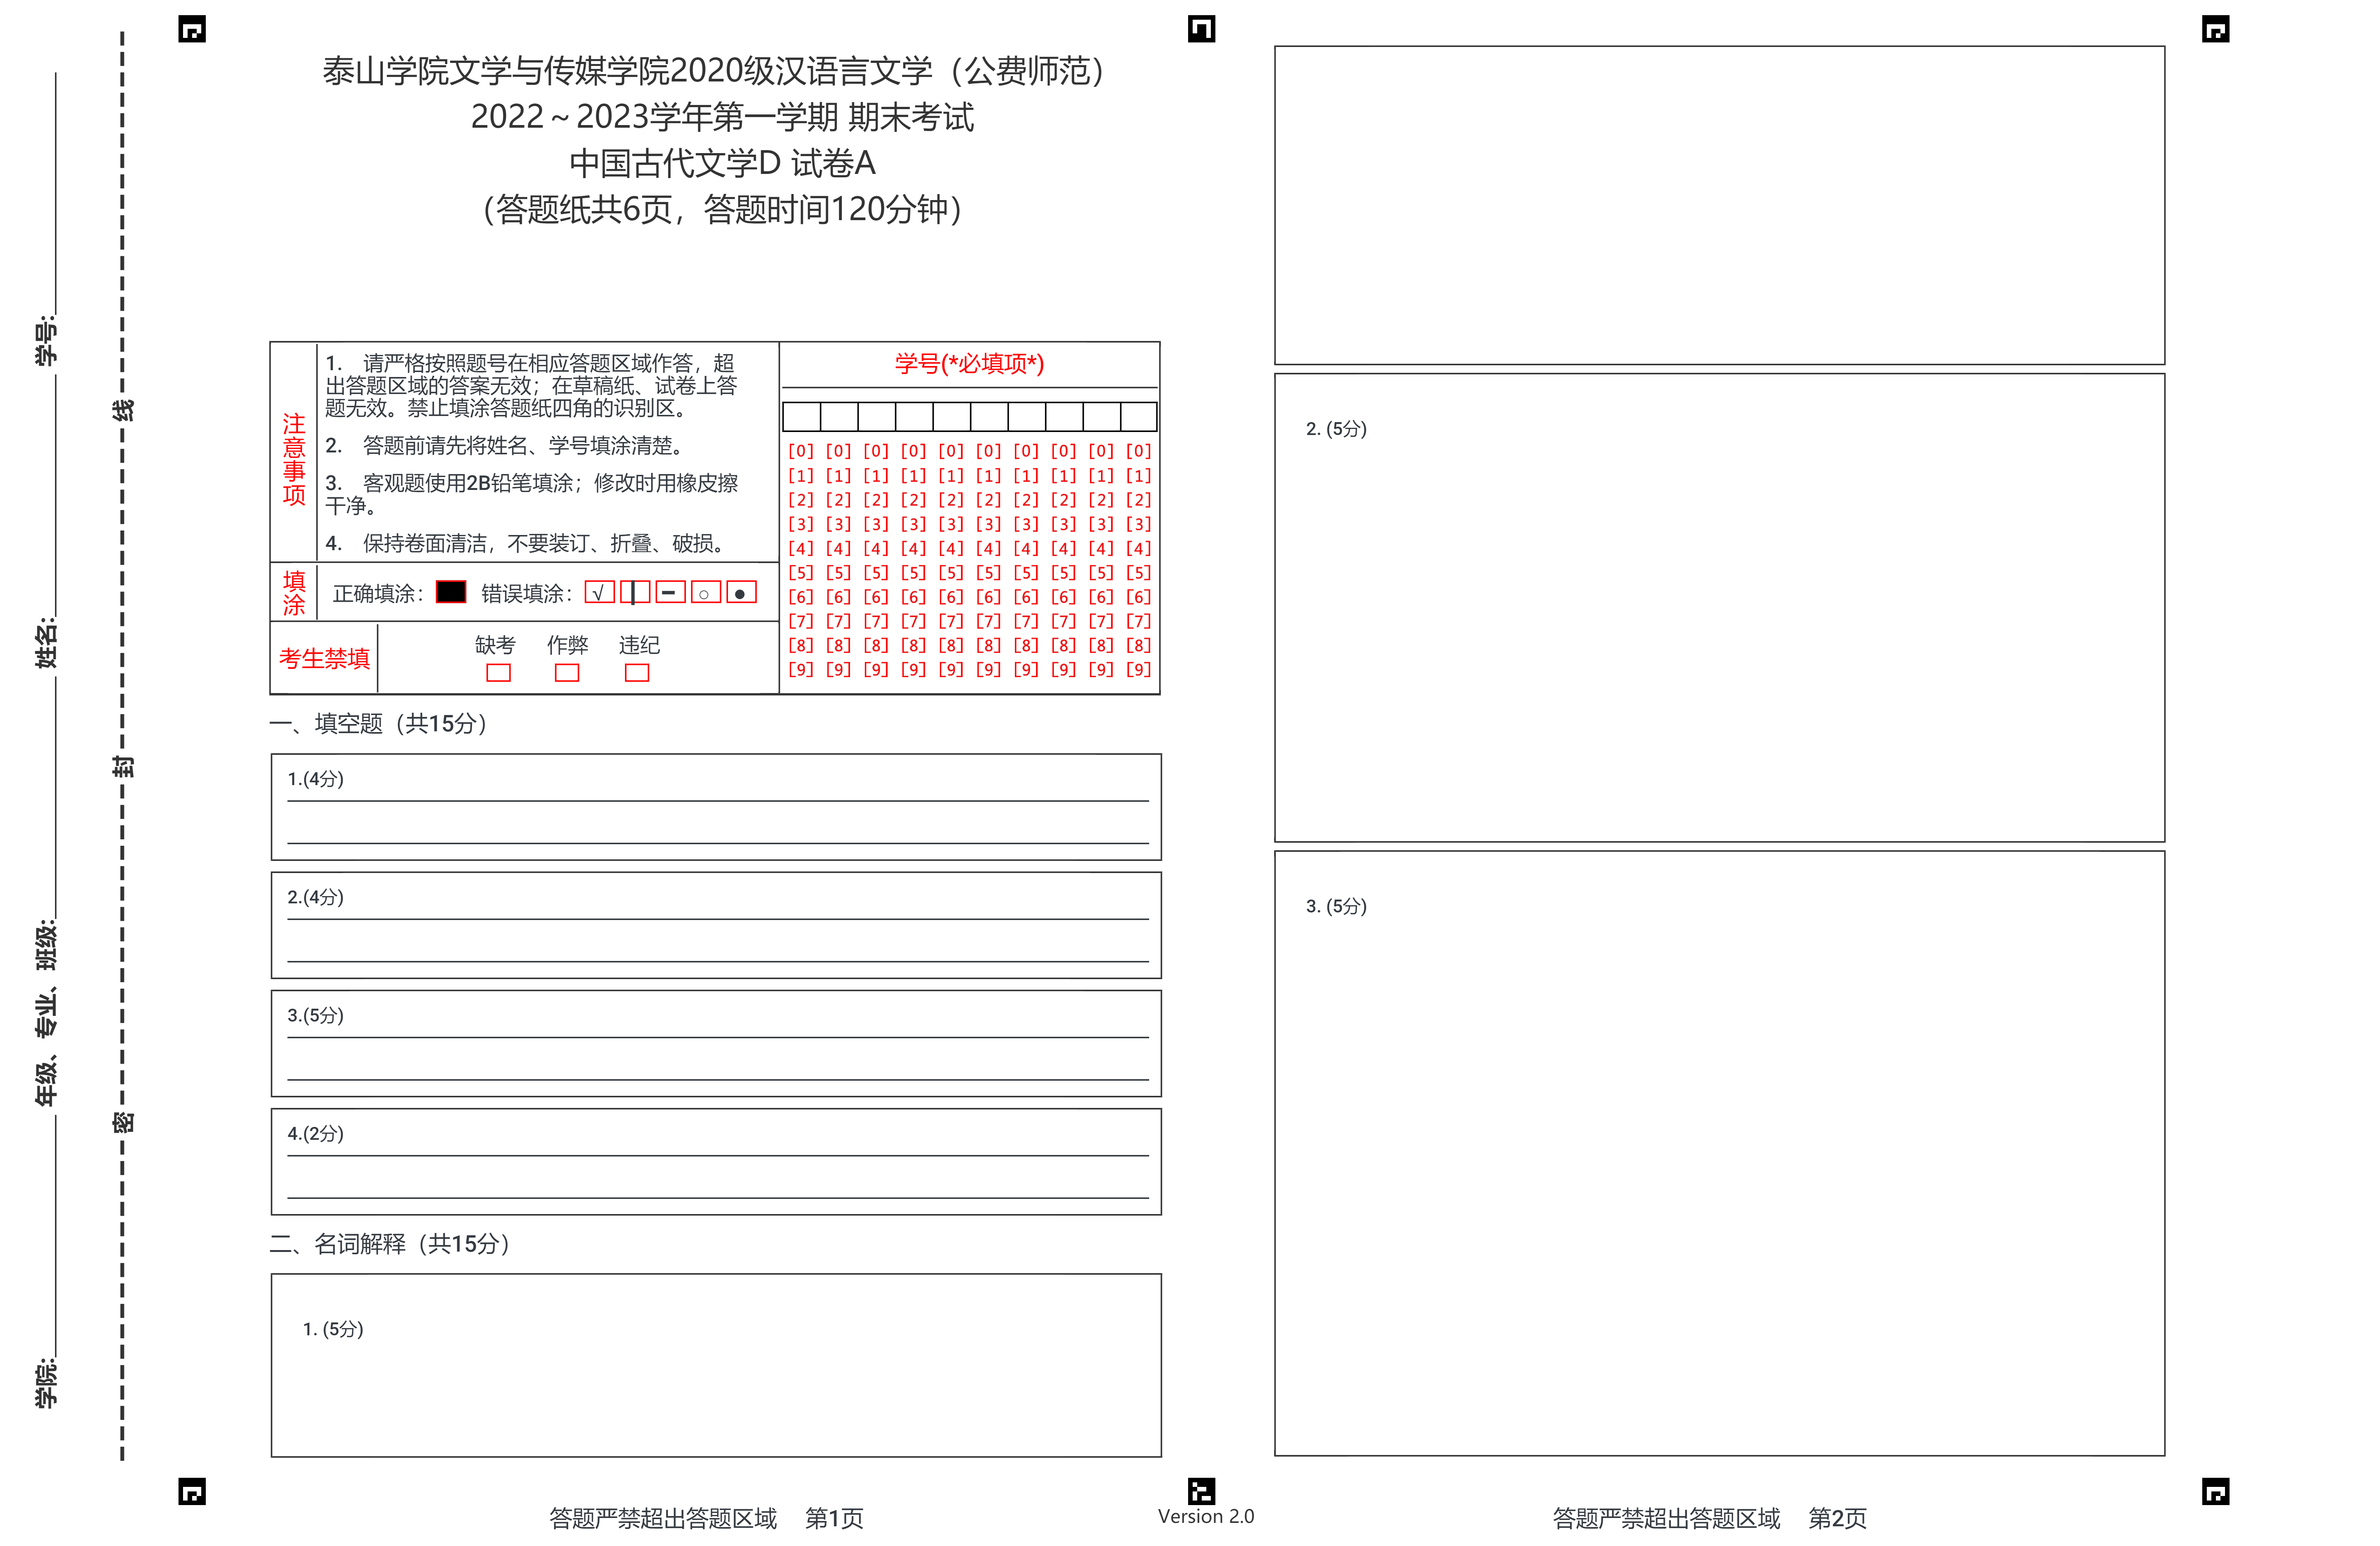This screenshot has width=2380, height=1546.
Task: Click the 考生禁填 red label
Action: click(324, 658)
